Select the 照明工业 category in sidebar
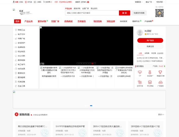Viewport: 179px width, 137px height. [x=21, y=30]
